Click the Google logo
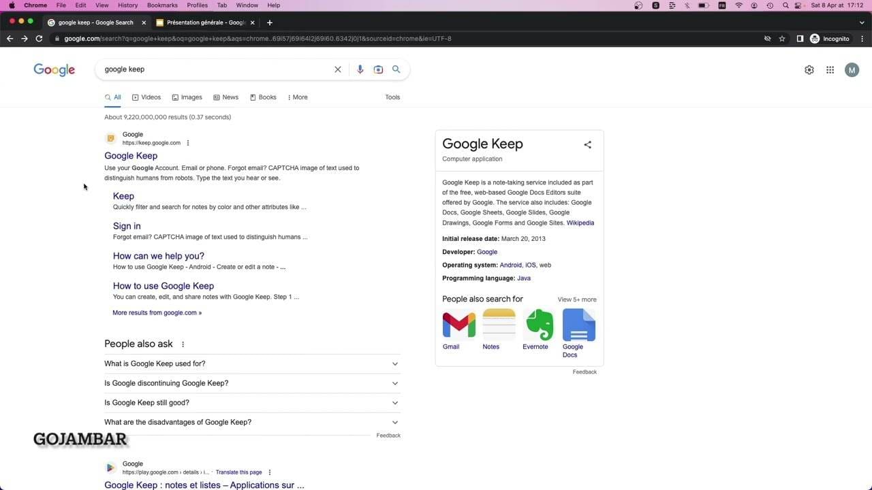The height and width of the screenshot is (490, 872). coord(54,70)
